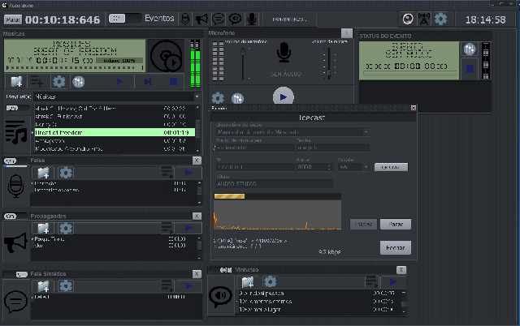The image size is (520, 326).
Task: Open the Músicas equalizer mixer icon
Action: coord(79,82)
